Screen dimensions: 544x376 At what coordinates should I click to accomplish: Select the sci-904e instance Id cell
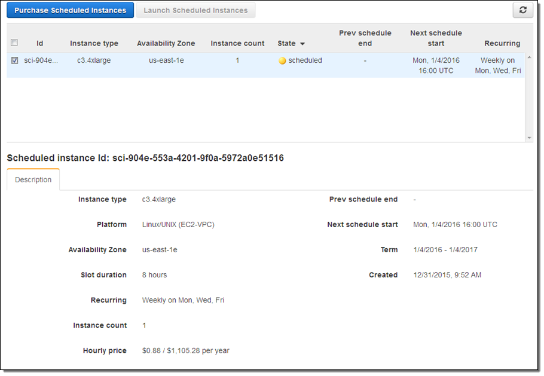tap(41, 60)
